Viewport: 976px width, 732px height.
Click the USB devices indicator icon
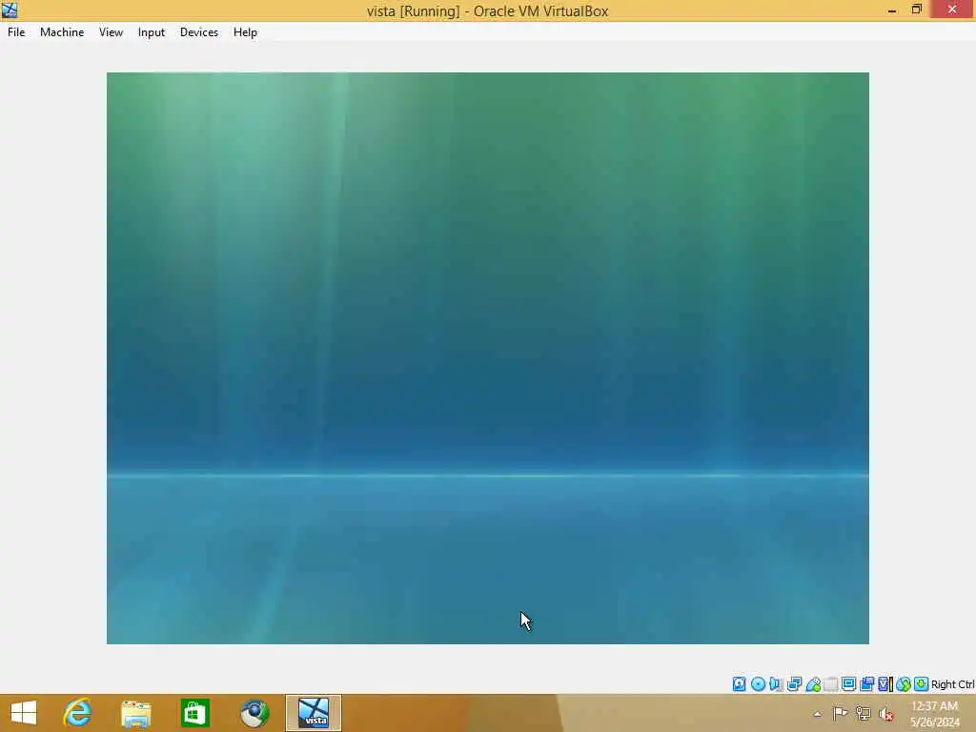pos(813,684)
